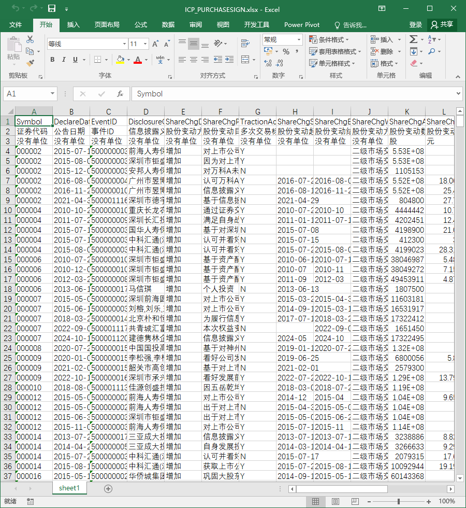Click the 共享 share button

click(x=442, y=25)
